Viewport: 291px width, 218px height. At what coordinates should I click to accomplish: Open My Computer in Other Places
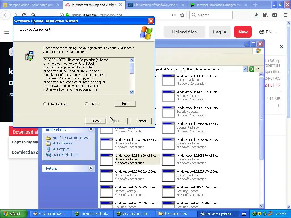(61, 149)
